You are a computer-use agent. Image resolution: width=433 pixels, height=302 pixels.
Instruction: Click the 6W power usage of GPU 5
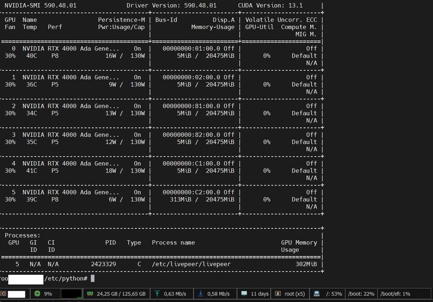point(113,199)
